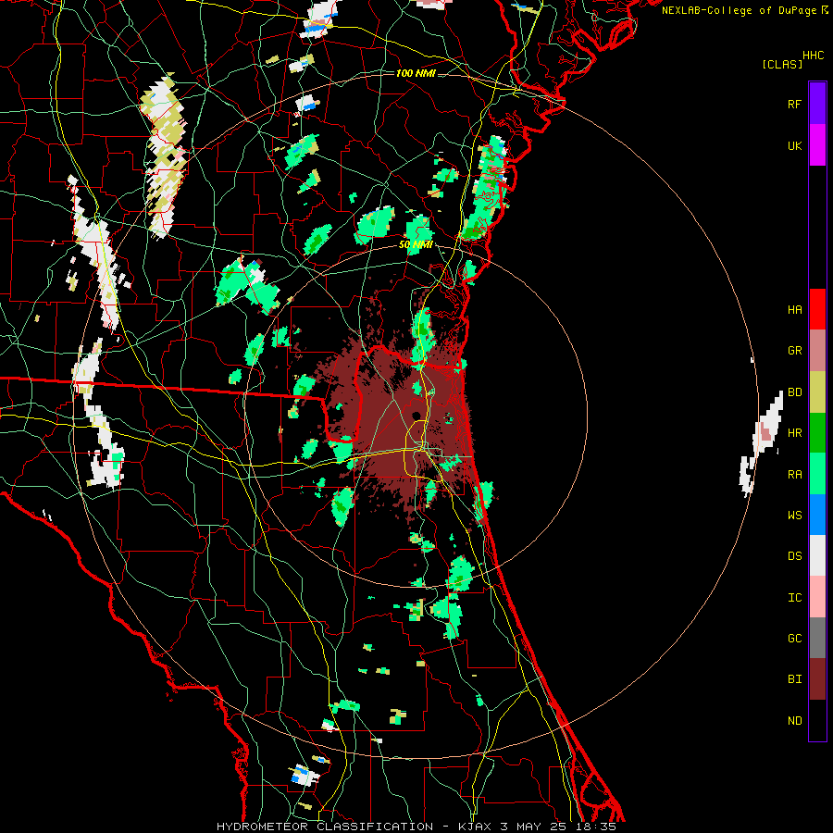
Task: Click the NEXLAB-College of DuPage text
Action: pyautogui.click(x=739, y=10)
